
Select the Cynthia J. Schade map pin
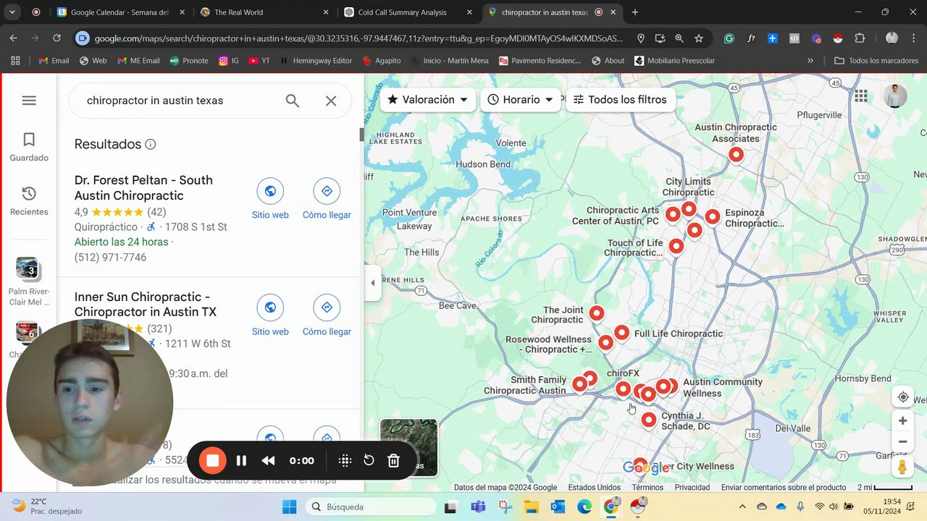tap(649, 420)
